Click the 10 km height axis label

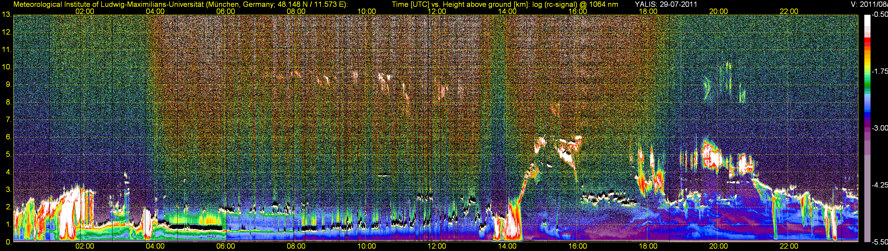click(x=7, y=67)
